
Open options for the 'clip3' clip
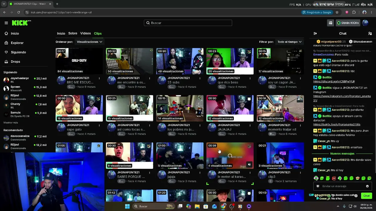[300, 173]
